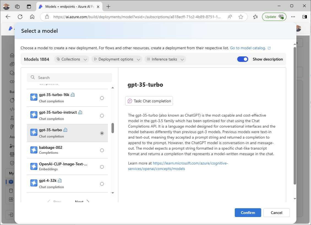Open the Collections filter dropdown
This screenshot has width=311, height=225.
pyautogui.click(x=72, y=59)
